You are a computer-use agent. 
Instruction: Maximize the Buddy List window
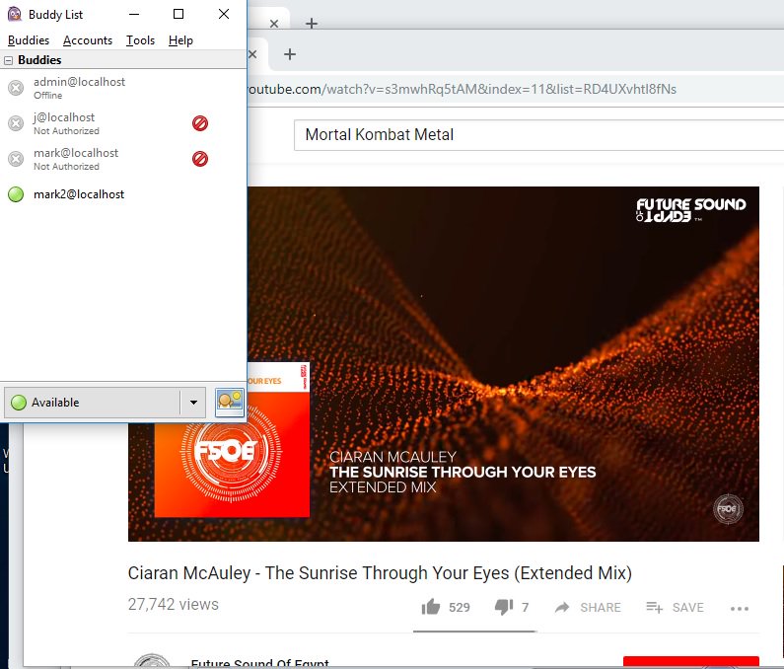[178, 14]
